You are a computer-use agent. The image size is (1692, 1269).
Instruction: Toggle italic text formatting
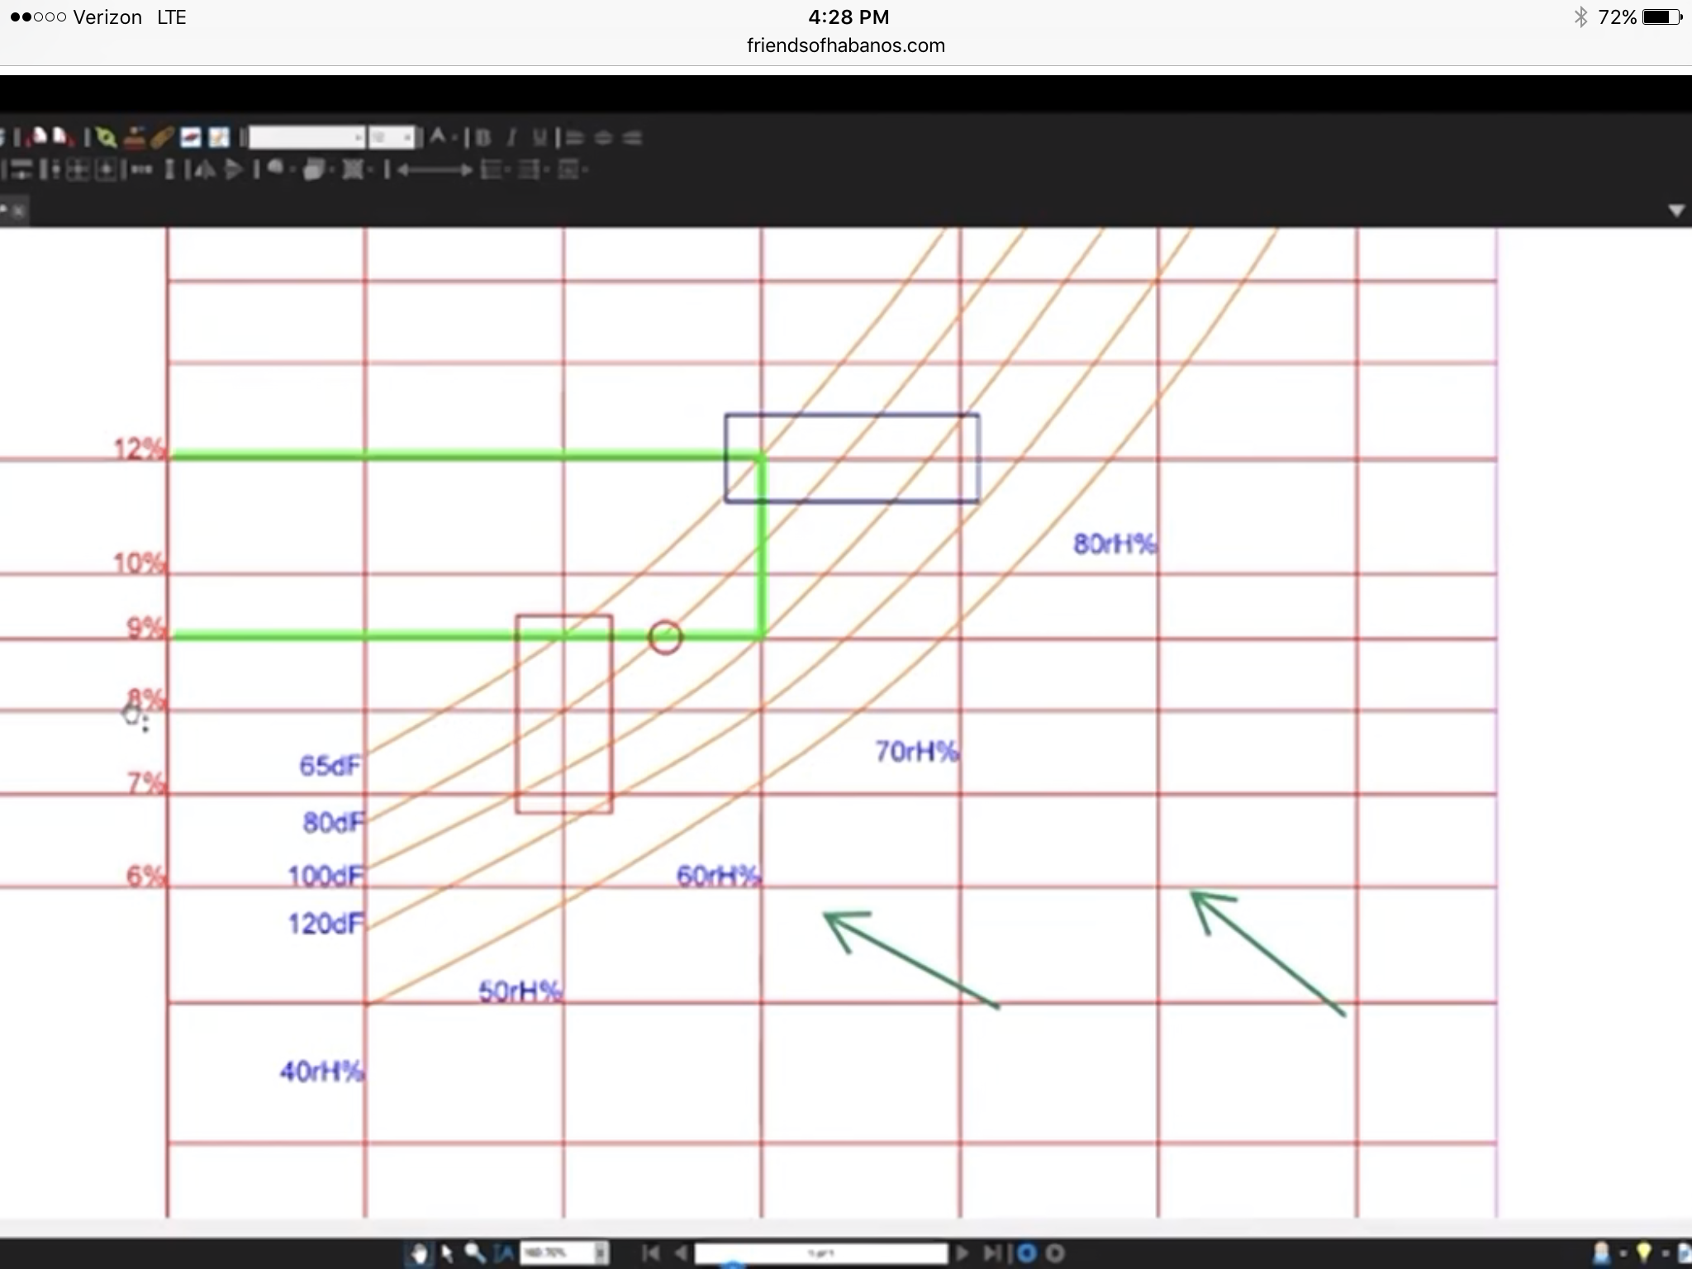point(512,137)
